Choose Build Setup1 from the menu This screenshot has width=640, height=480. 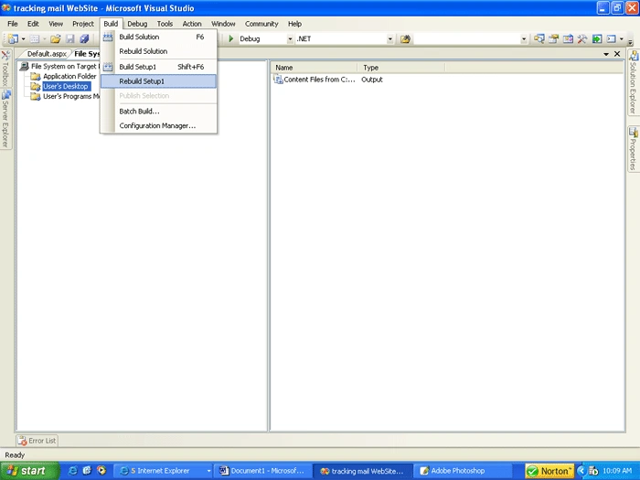pos(159,67)
